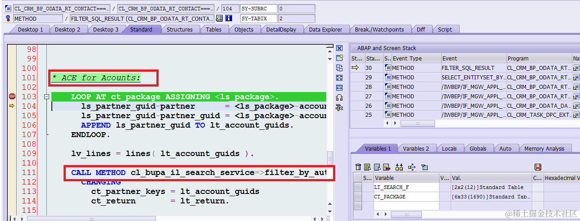Screen dimensions: 580x221
Task: Click the line number field showing 104
Action: [x=230, y=9]
